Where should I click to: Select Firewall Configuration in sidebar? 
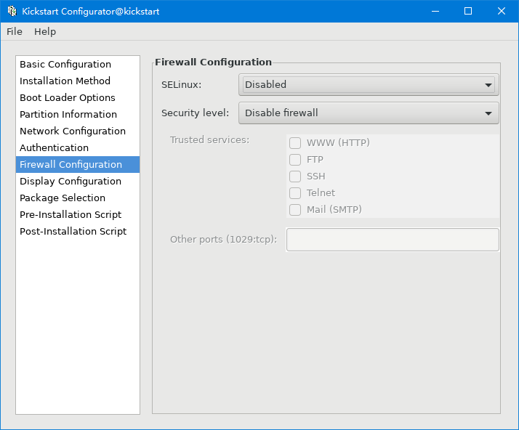78,164
